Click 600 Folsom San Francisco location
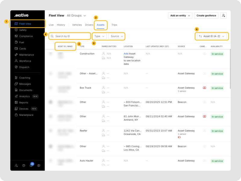241x181 pixels. 132,104
